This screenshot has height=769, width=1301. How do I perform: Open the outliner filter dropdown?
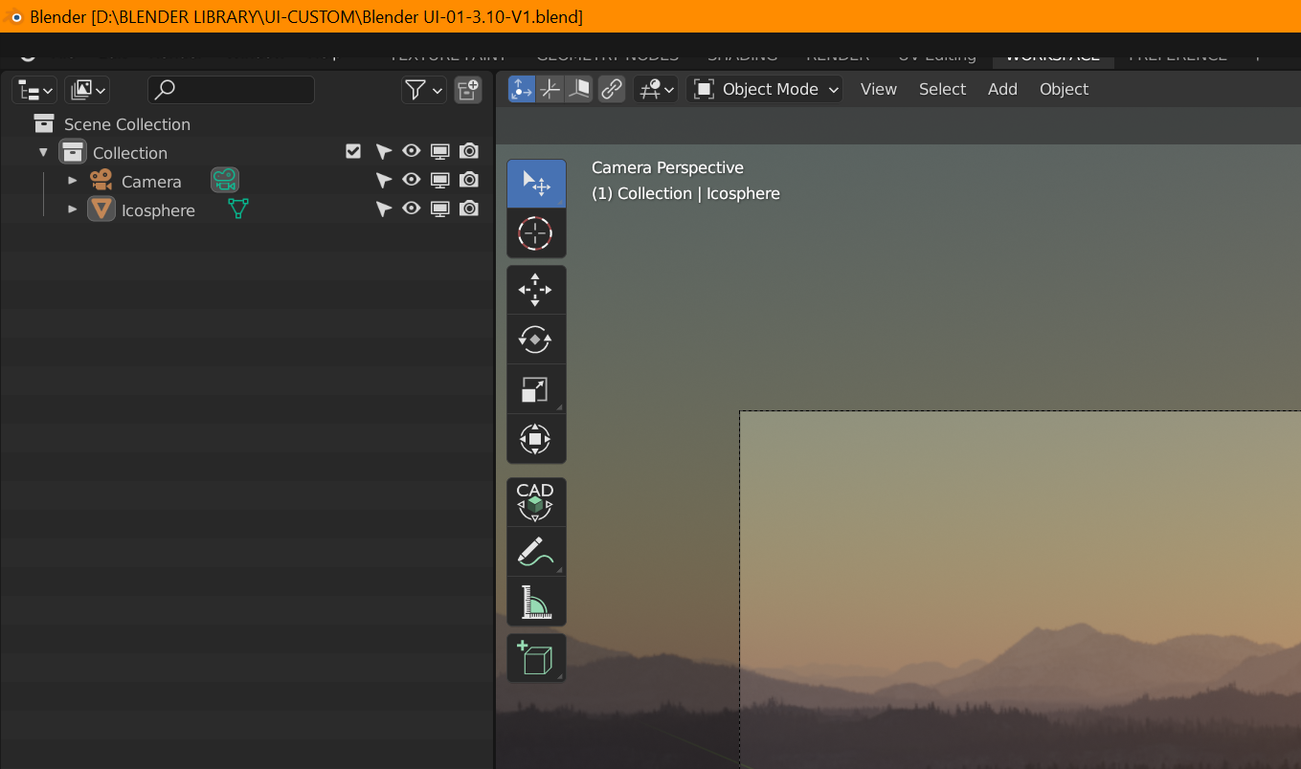pos(423,90)
